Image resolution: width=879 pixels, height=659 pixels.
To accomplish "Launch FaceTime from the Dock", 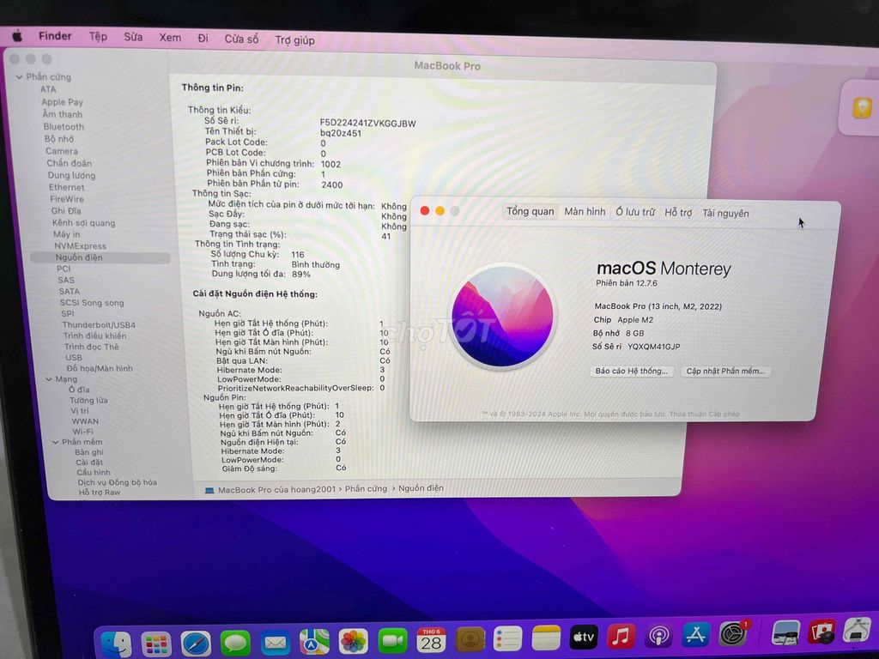I will coord(392,640).
